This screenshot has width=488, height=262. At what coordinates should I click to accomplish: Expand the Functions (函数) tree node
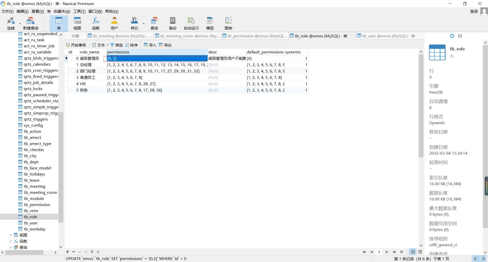pyautogui.click(x=11, y=241)
